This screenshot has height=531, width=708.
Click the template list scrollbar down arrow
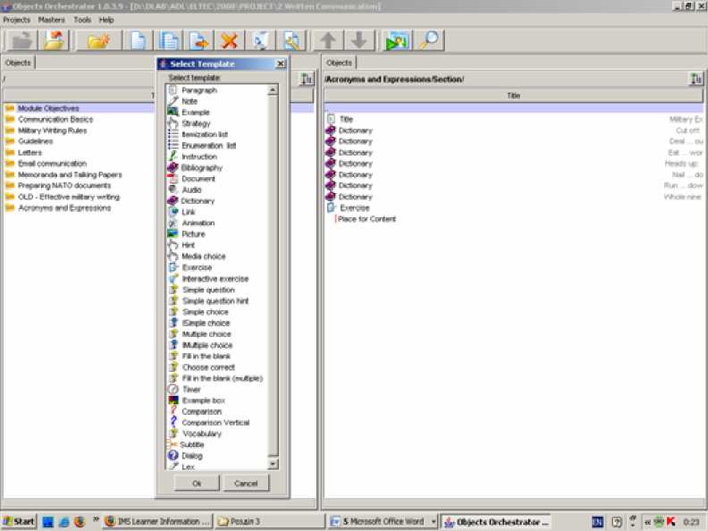coord(273,464)
